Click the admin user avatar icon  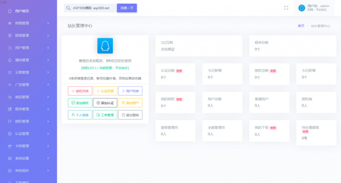(302, 8)
